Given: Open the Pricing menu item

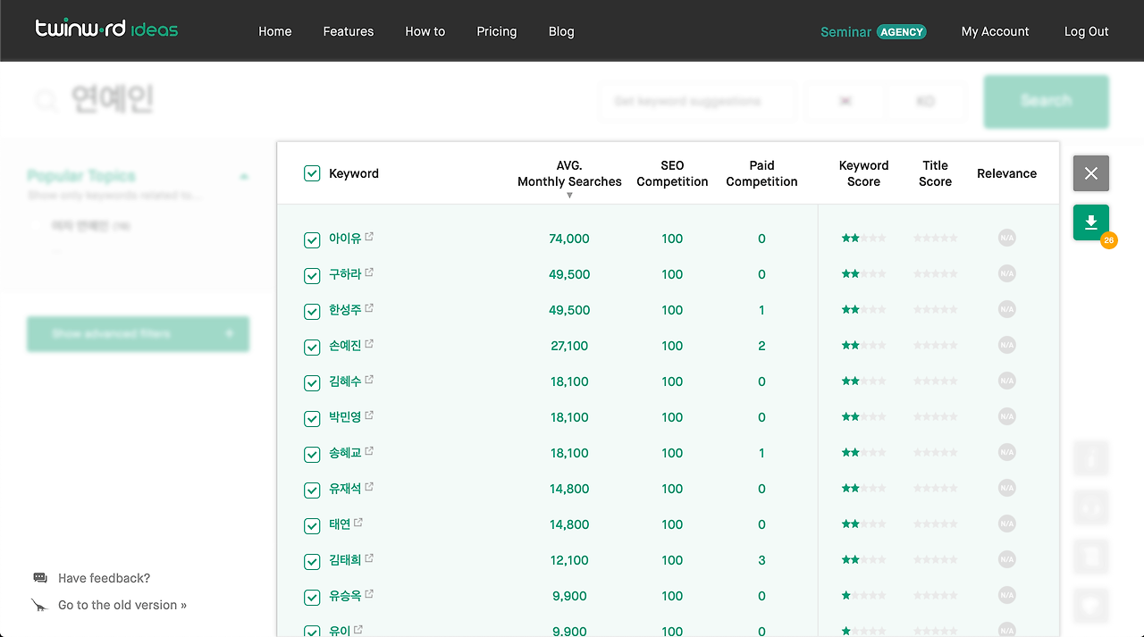Looking at the screenshot, I should tap(497, 31).
